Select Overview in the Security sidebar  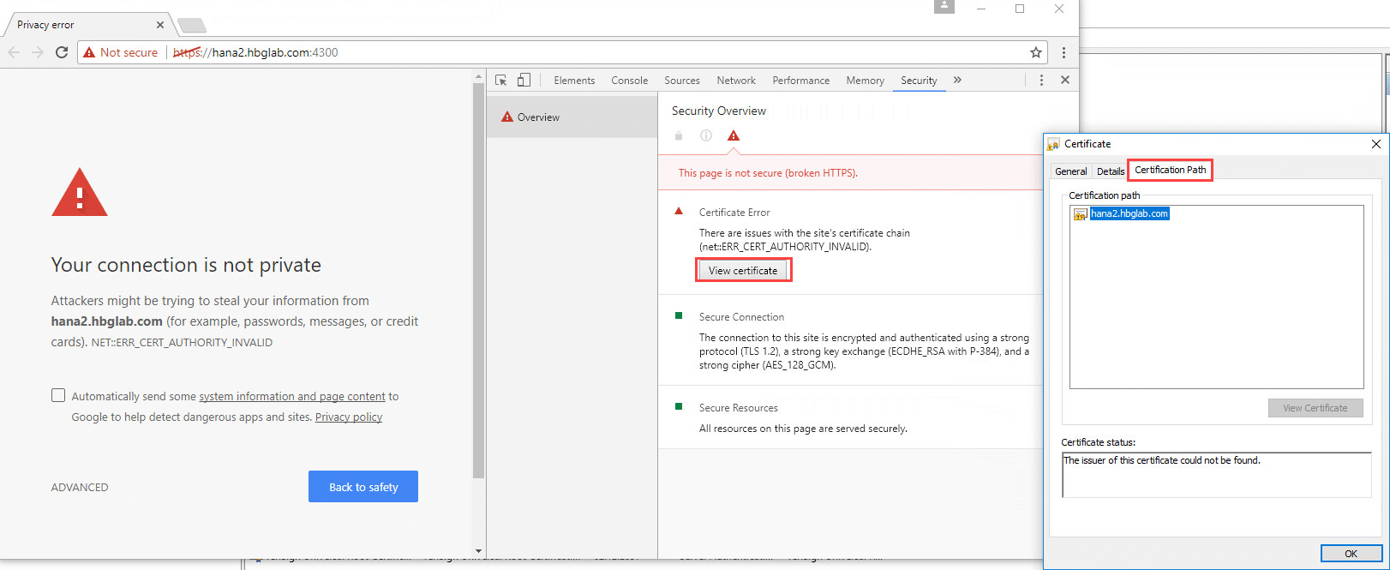pyautogui.click(x=572, y=117)
